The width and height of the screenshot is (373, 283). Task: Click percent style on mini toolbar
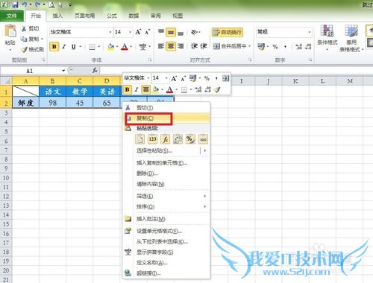coord(207,78)
